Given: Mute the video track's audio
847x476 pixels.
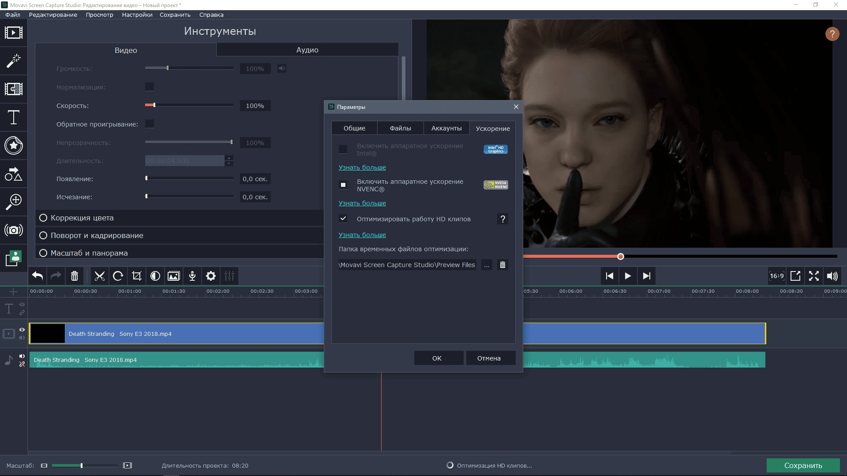Looking at the screenshot, I should [22, 338].
